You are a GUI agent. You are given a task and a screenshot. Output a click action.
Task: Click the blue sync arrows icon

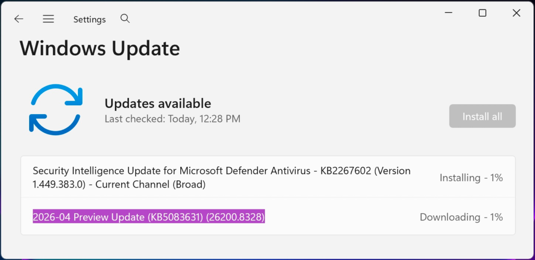(56, 109)
